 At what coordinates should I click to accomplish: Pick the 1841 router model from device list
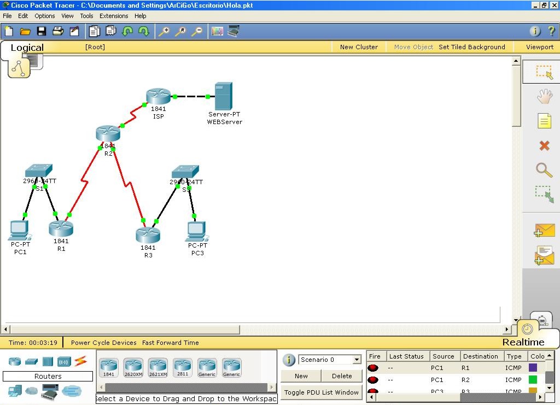point(109,368)
